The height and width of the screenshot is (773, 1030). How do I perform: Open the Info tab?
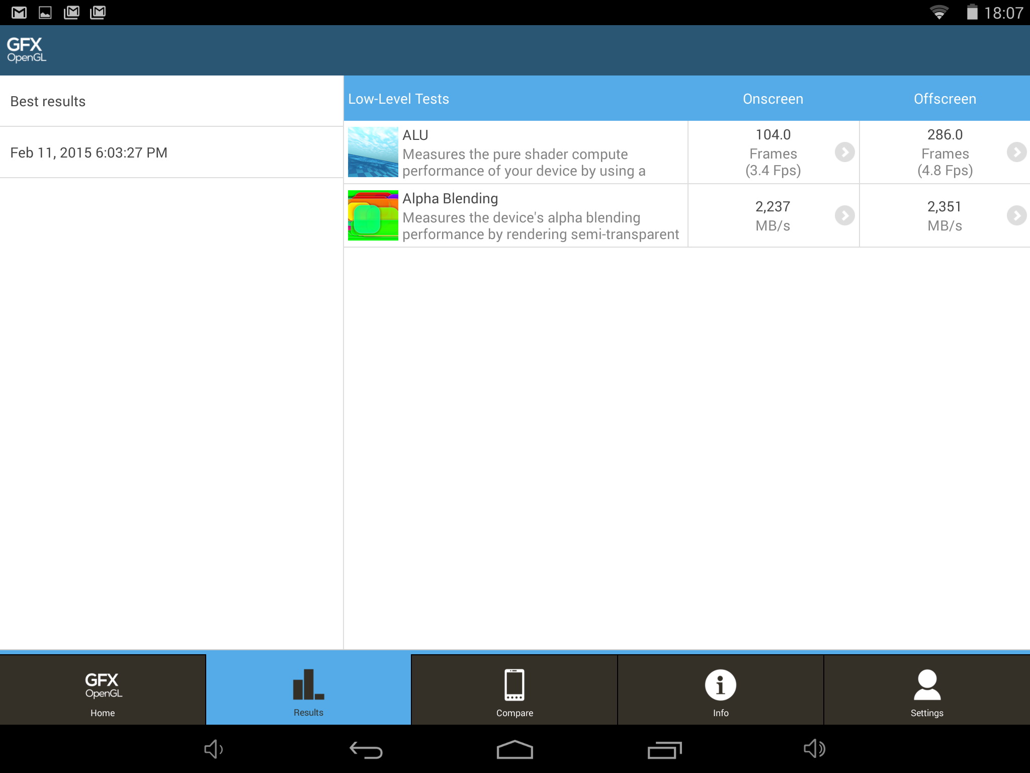pos(721,689)
